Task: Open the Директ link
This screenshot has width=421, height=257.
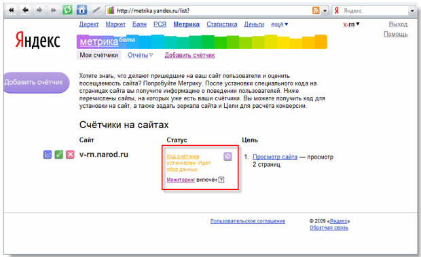Action: click(x=89, y=24)
